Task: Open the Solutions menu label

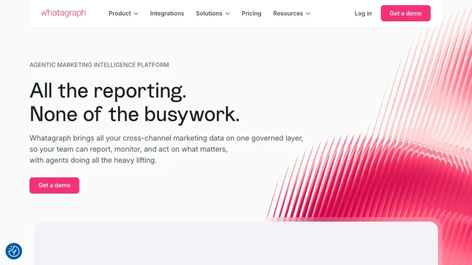Action: click(x=209, y=13)
